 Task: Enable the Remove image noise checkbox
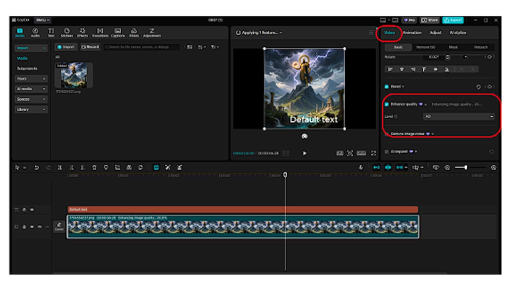(x=386, y=134)
